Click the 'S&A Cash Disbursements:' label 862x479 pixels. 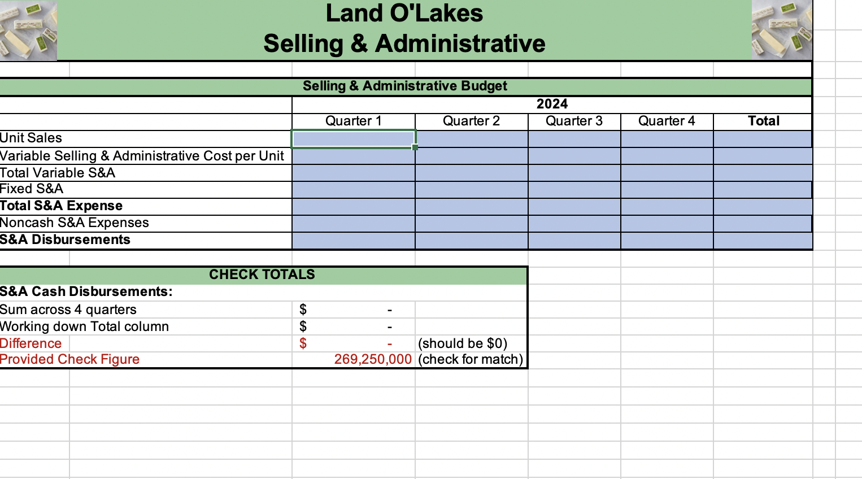[x=86, y=291]
